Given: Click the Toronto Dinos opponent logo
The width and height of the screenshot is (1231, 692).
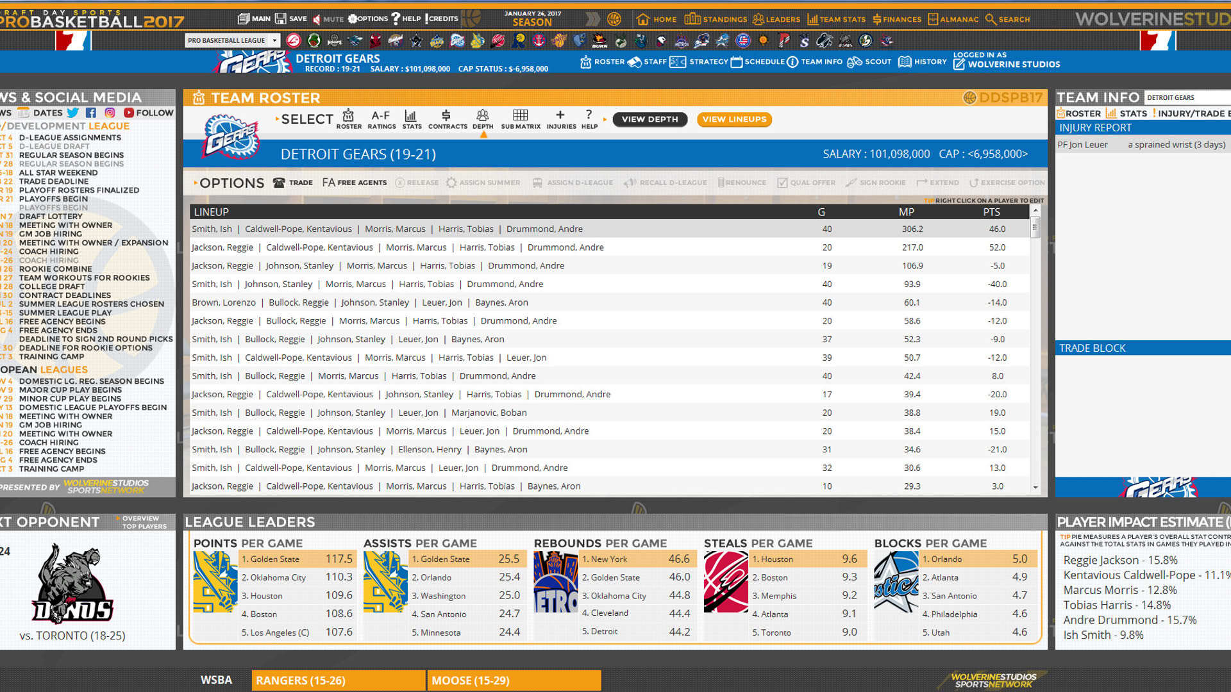Looking at the screenshot, I should coord(73,583).
